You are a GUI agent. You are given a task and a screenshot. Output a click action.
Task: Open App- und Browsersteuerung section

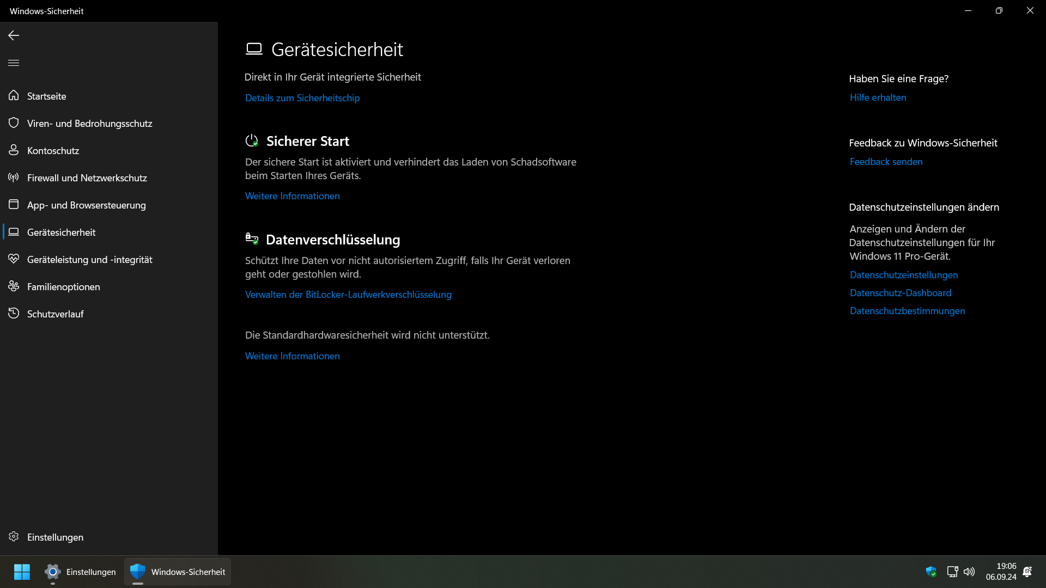click(86, 205)
